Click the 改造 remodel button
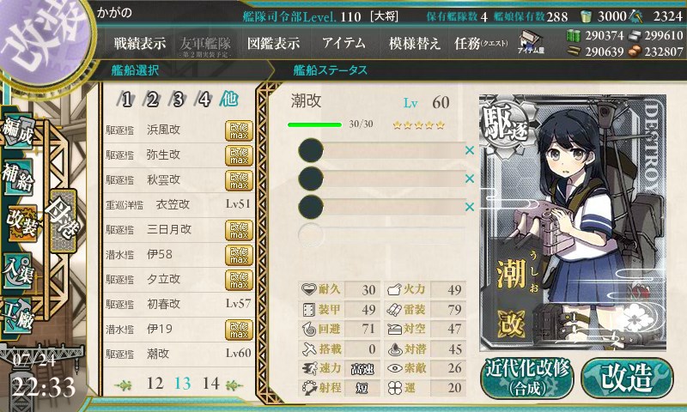This screenshot has height=412, width=687. 627,378
